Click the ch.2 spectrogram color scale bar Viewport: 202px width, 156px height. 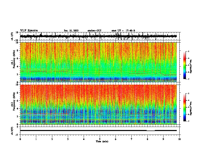pos(185,107)
